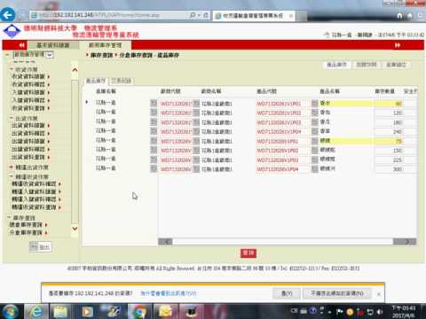The image size is (426, 319).
Task: Open vendor name lookup icon in quantity 75 row
Action: coord(196,141)
